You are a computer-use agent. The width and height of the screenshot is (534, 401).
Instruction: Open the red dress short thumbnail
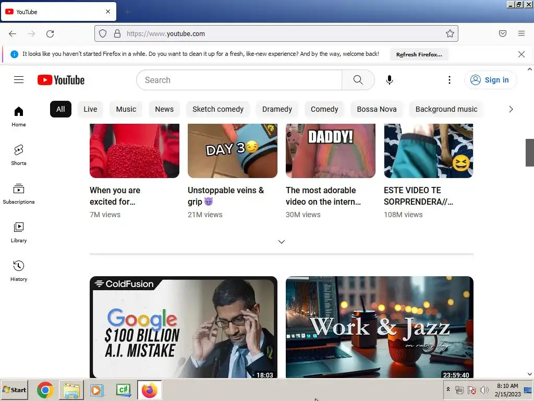pos(135,151)
